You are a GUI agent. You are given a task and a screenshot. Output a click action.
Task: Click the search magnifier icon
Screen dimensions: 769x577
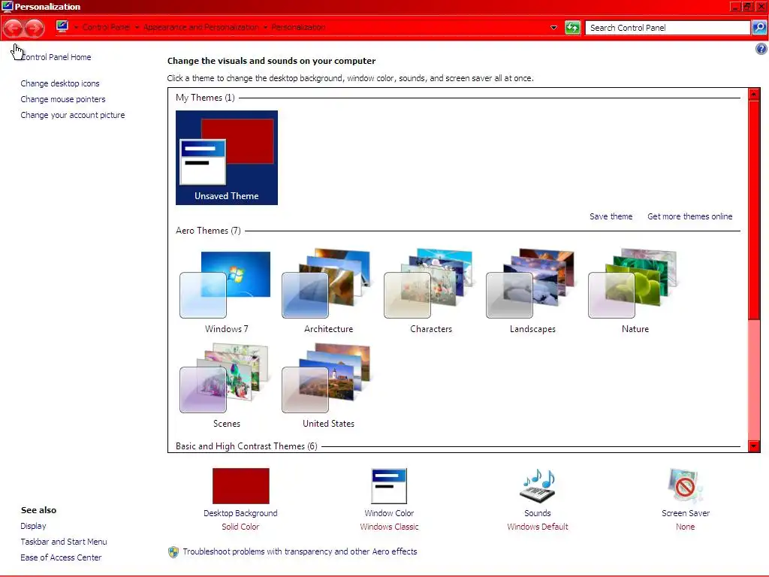(x=759, y=28)
